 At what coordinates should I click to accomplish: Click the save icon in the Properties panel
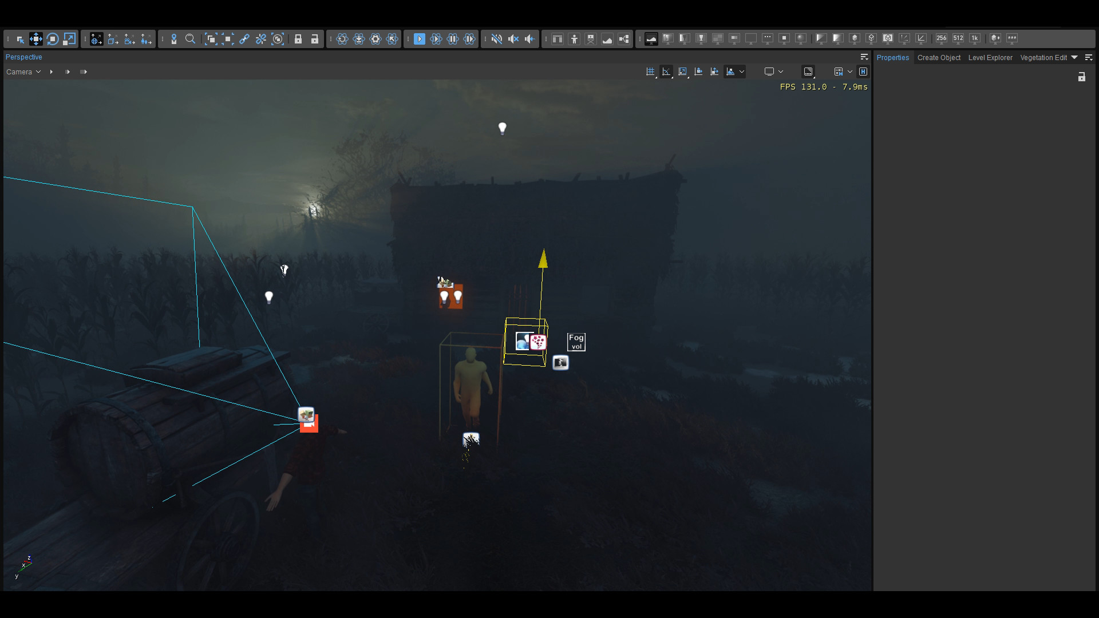(1082, 77)
